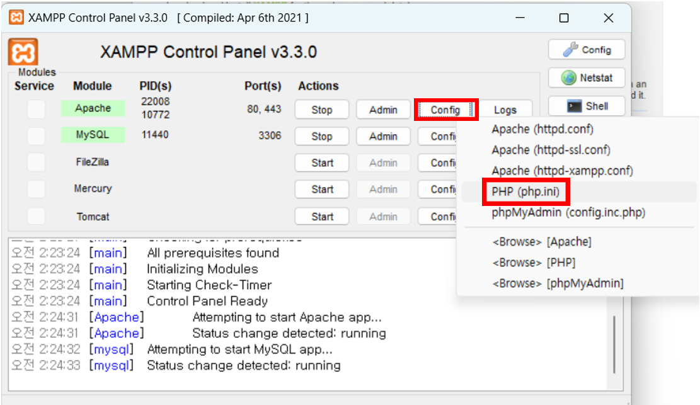Click the Port(s) column header
The image size is (700, 405).
(x=263, y=86)
